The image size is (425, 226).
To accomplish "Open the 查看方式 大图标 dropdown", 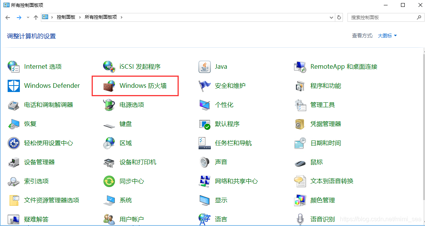I will 387,36.
